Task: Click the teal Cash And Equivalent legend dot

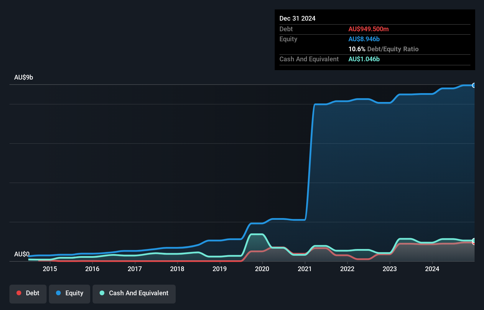Action: pos(102,293)
